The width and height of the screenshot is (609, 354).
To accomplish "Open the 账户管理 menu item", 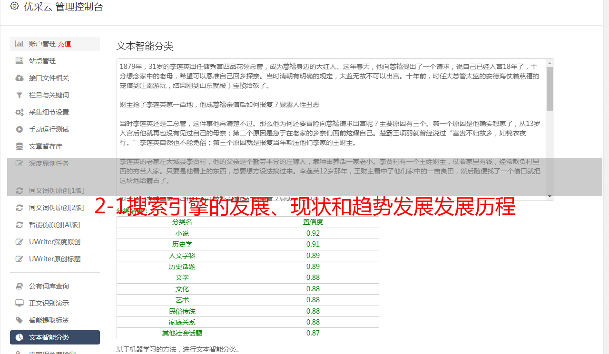I will pos(55,44).
